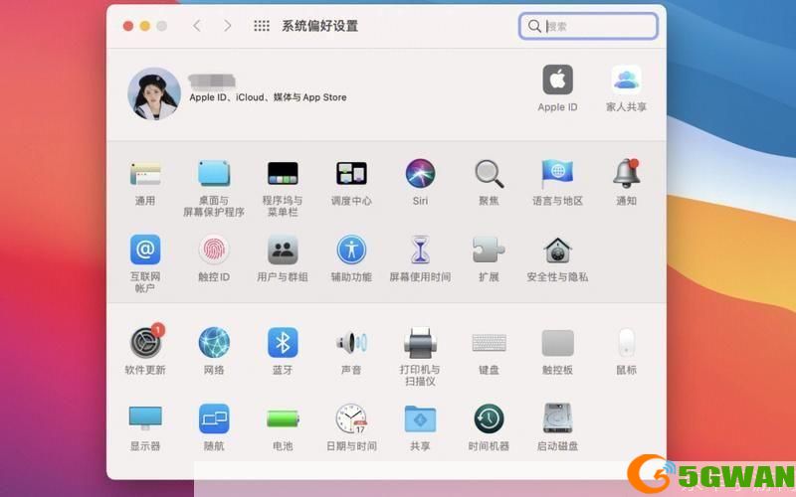
Task: Open 触控板 (Trackpad) preferences
Action: point(557,343)
